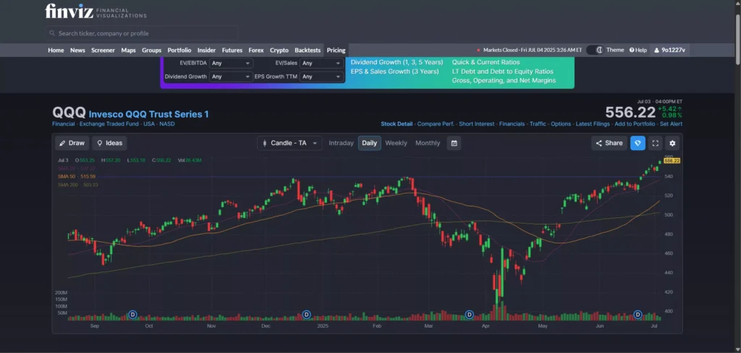Click the USA country link
Image resolution: width=741 pixels, height=353 pixels.
coord(149,124)
